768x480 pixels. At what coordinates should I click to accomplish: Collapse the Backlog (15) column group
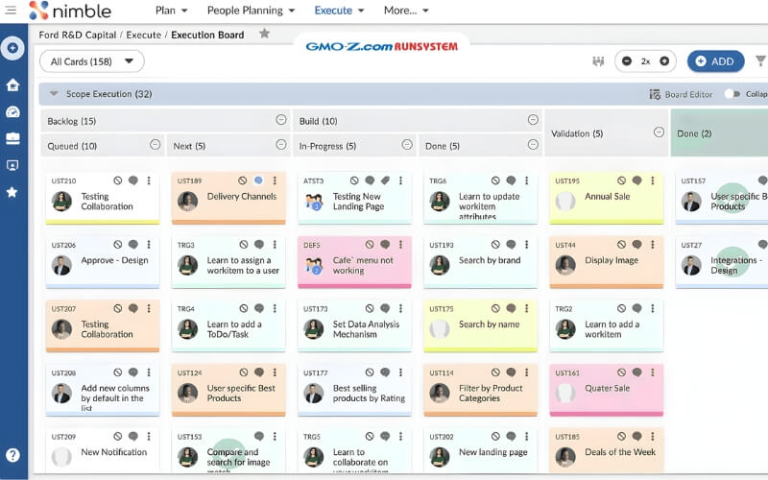[280, 119]
